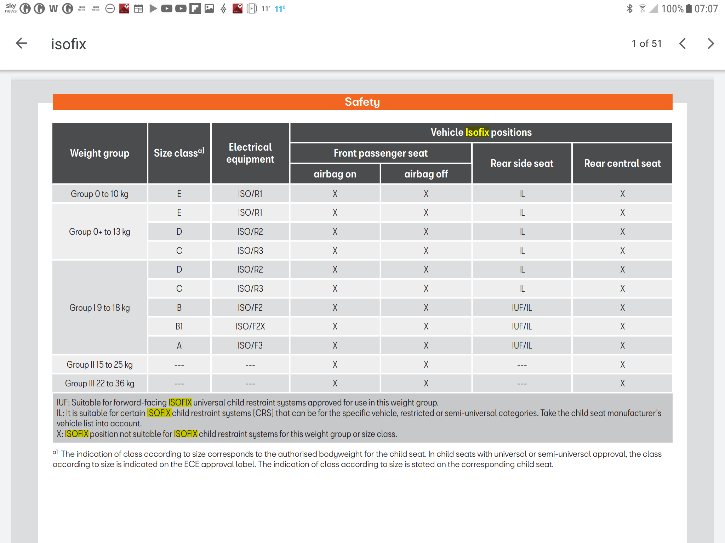Open the Sky News notification icon
Screen dimensions: 725x543
[11, 8]
